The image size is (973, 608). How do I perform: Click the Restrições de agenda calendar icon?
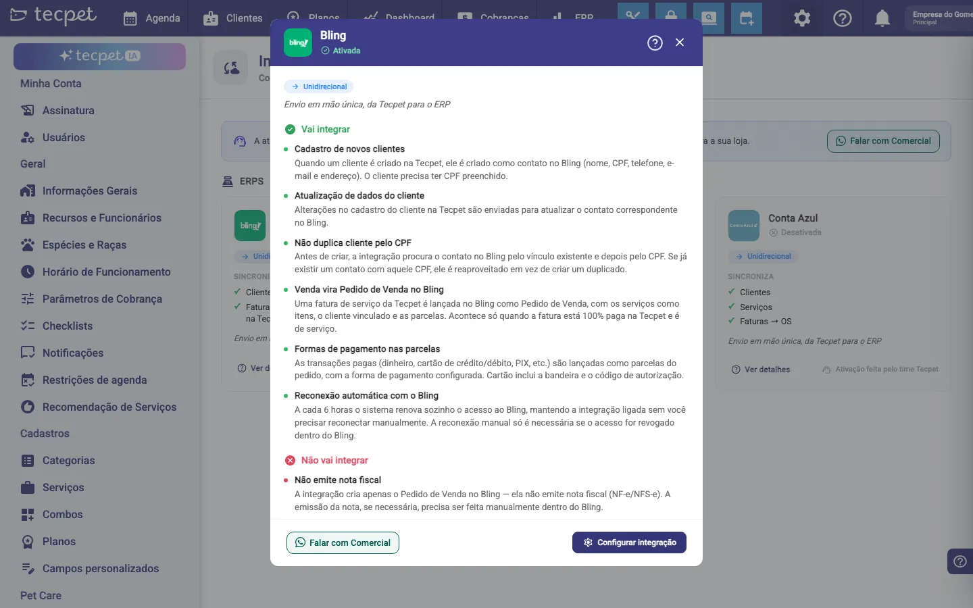pyautogui.click(x=28, y=380)
